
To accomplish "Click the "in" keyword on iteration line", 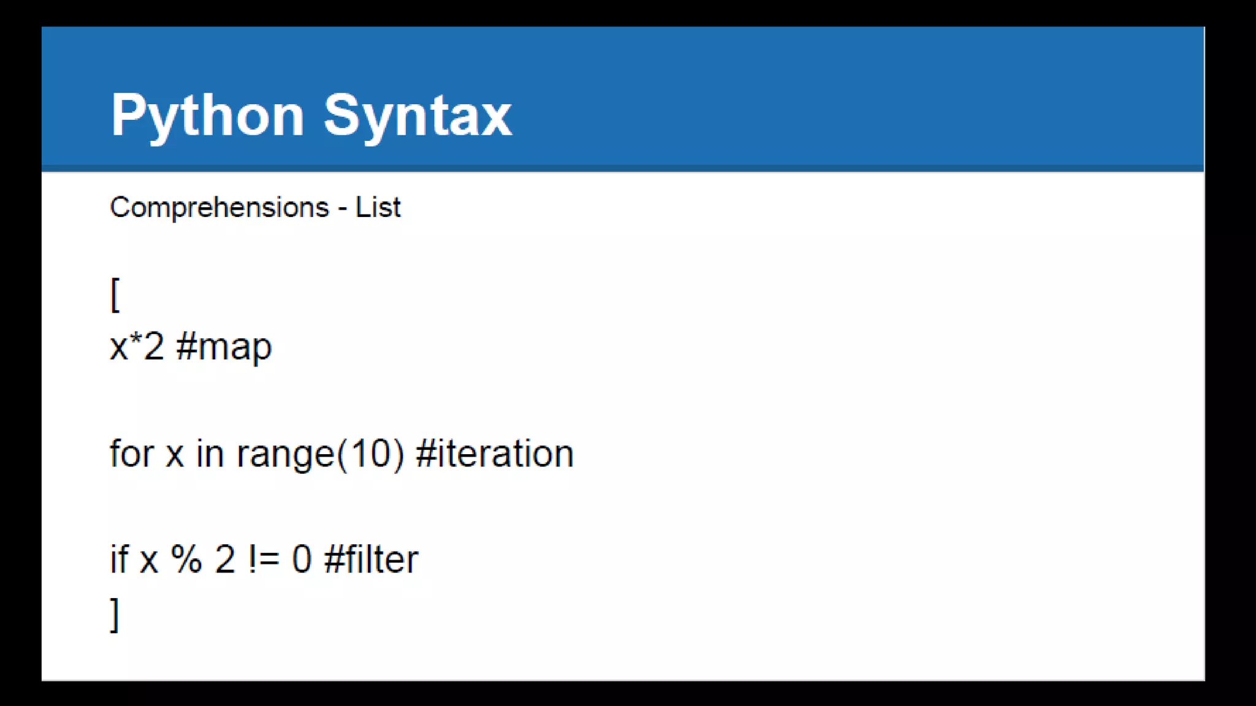I will click(210, 454).
